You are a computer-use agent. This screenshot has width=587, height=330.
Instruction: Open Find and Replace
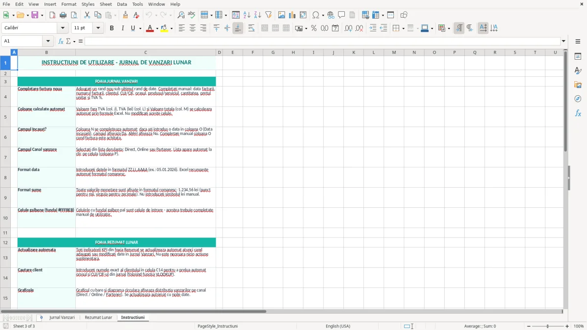[x=181, y=15]
